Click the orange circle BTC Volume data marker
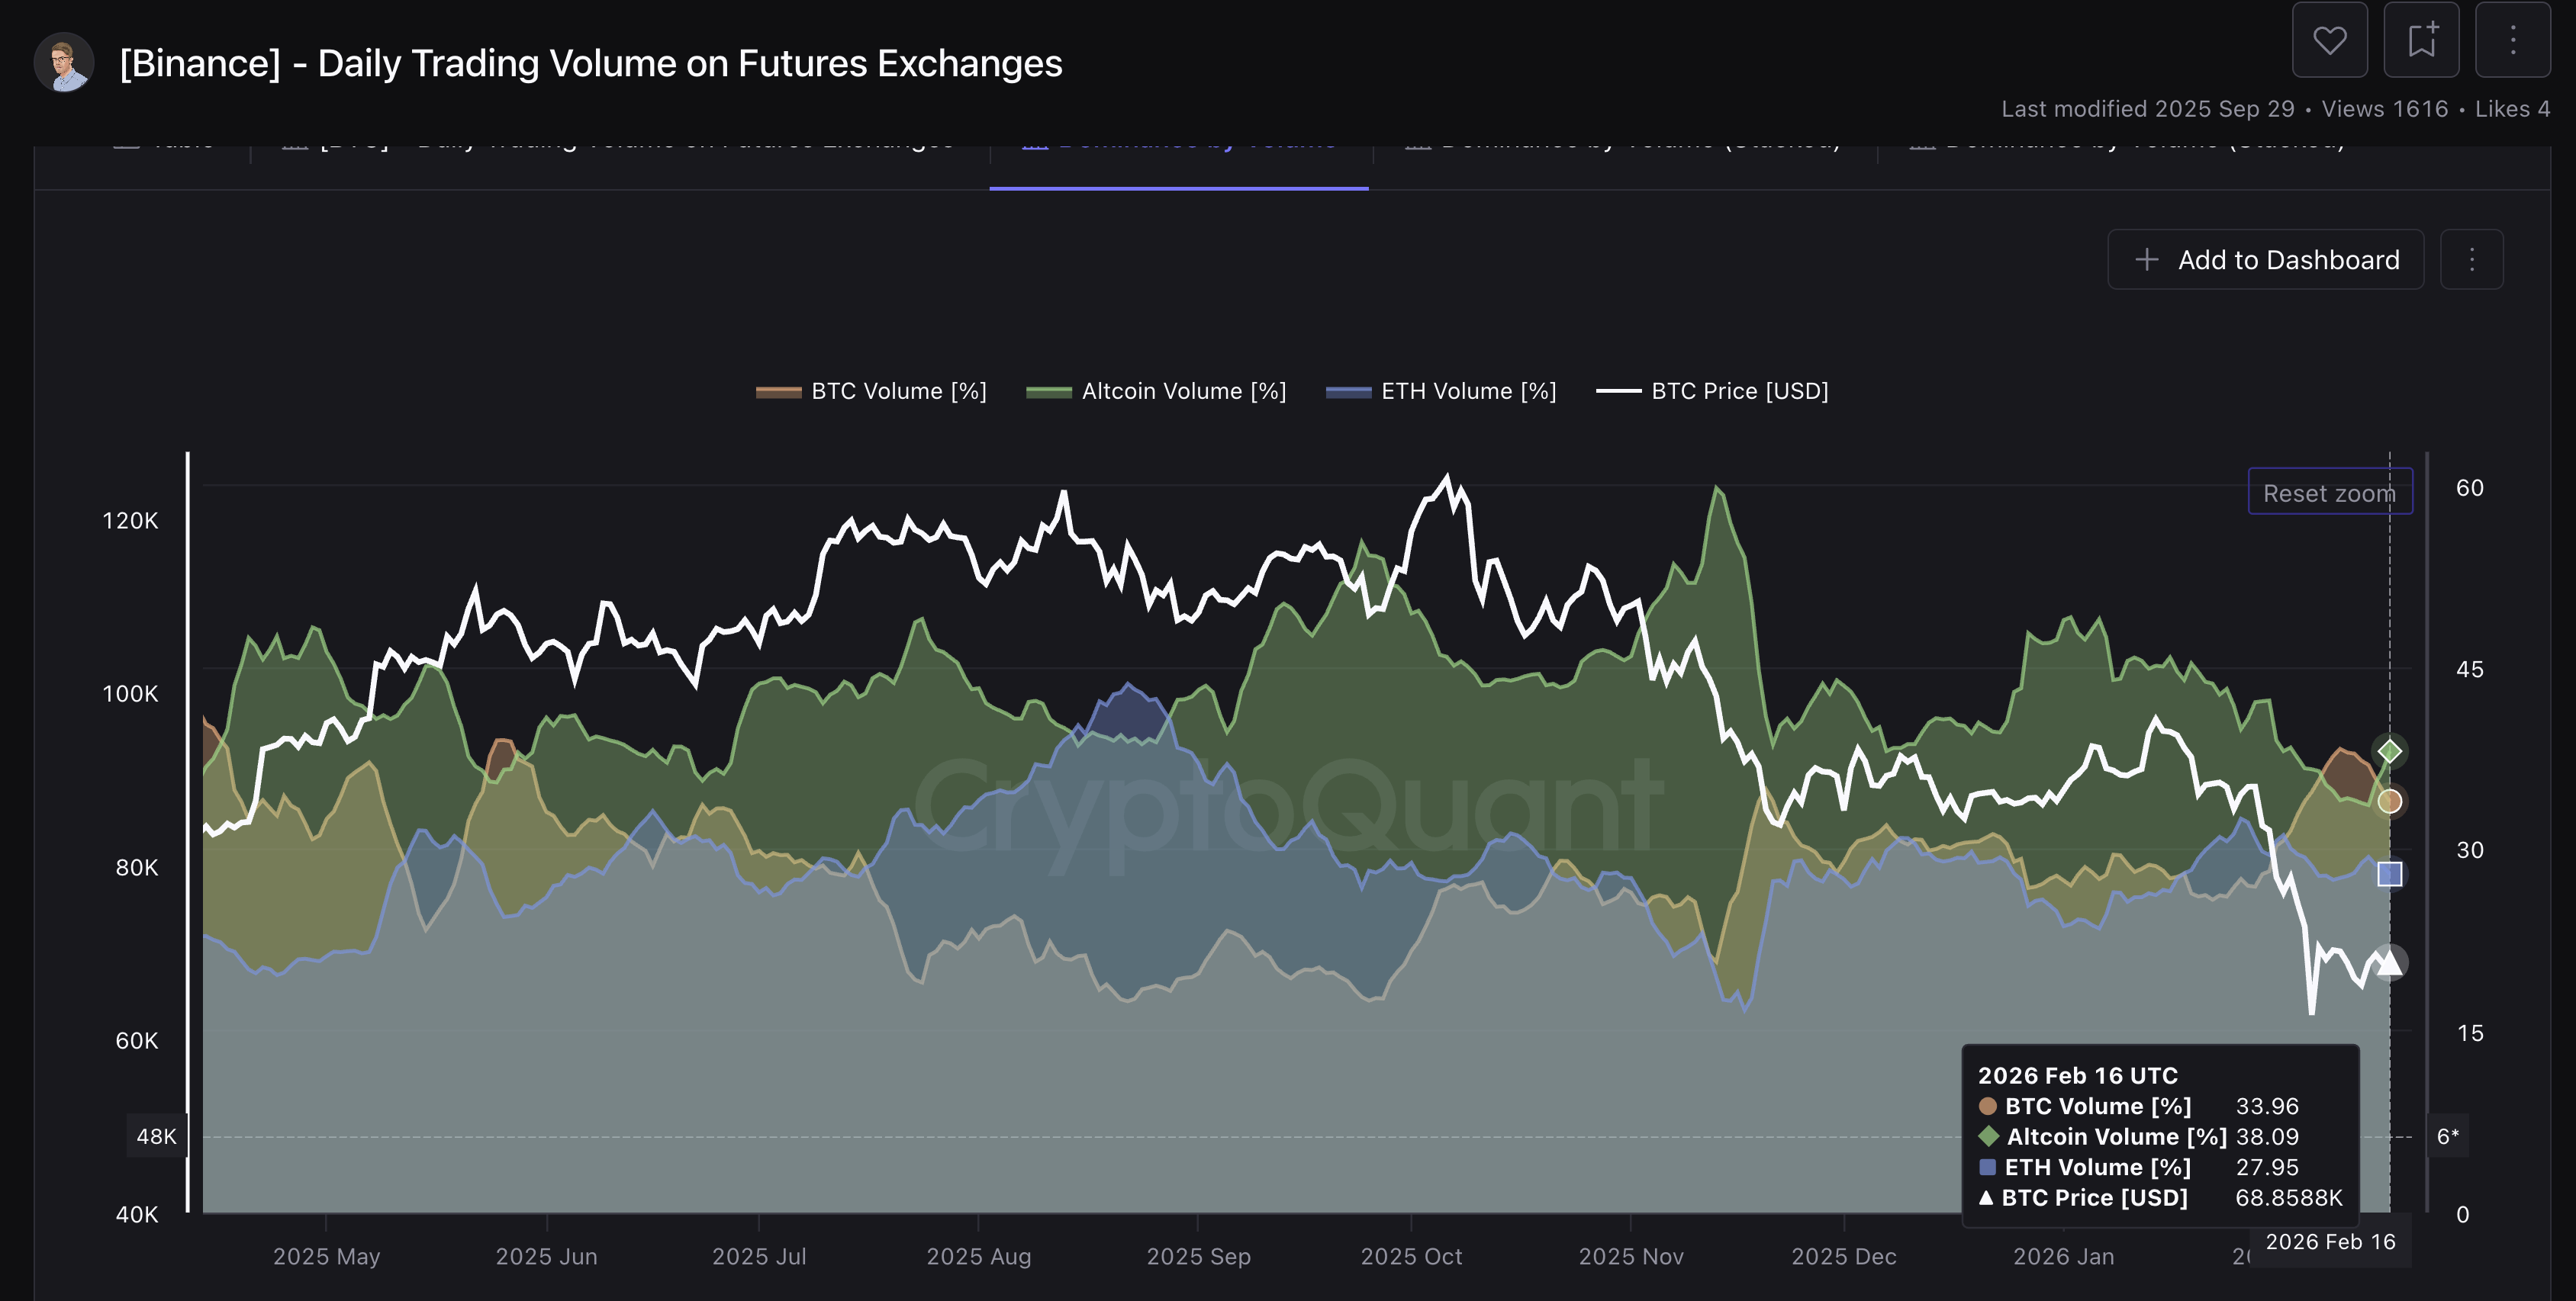The height and width of the screenshot is (1301, 2576). 2389,801
